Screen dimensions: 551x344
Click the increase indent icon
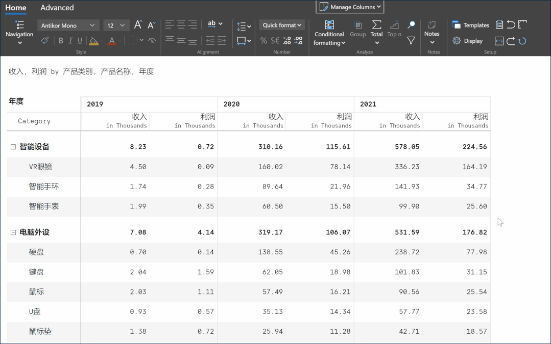pos(222,40)
